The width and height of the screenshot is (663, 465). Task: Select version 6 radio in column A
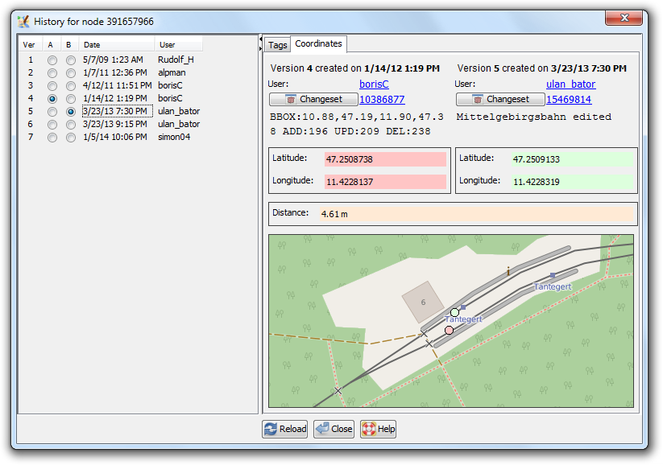(x=52, y=125)
